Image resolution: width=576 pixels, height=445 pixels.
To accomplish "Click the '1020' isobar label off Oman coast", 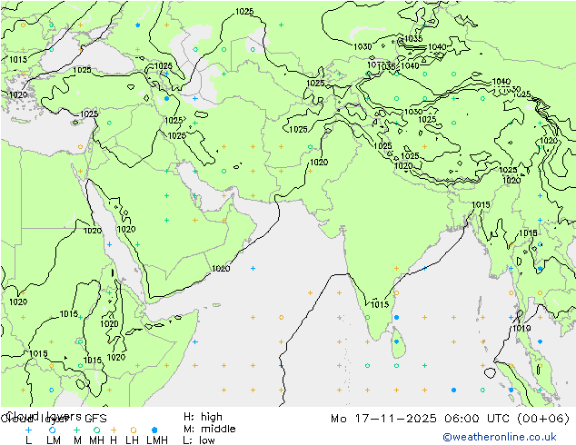I will 221,269.
